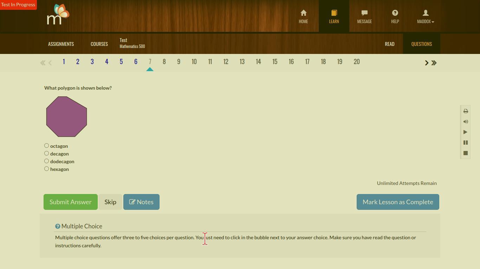Advance to next question with single arrow
Viewport: 480px width, 269px height.
[x=427, y=63]
